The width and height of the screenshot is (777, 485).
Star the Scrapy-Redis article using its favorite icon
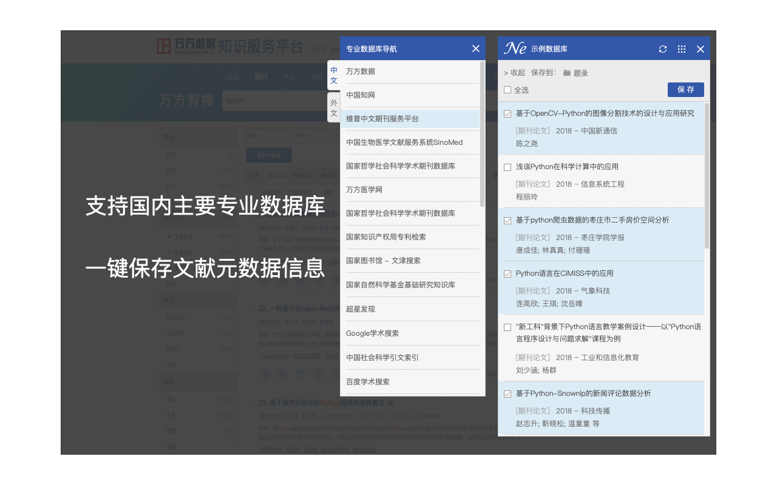coord(318,374)
